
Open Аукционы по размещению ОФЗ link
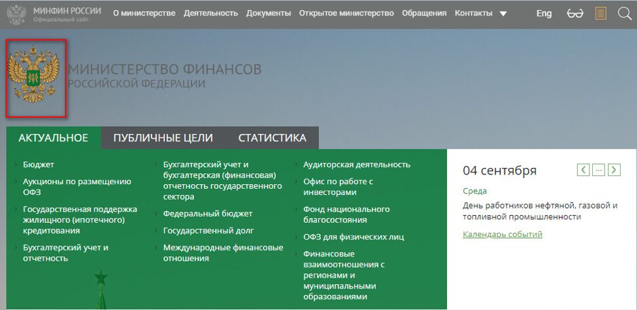pos(77,187)
